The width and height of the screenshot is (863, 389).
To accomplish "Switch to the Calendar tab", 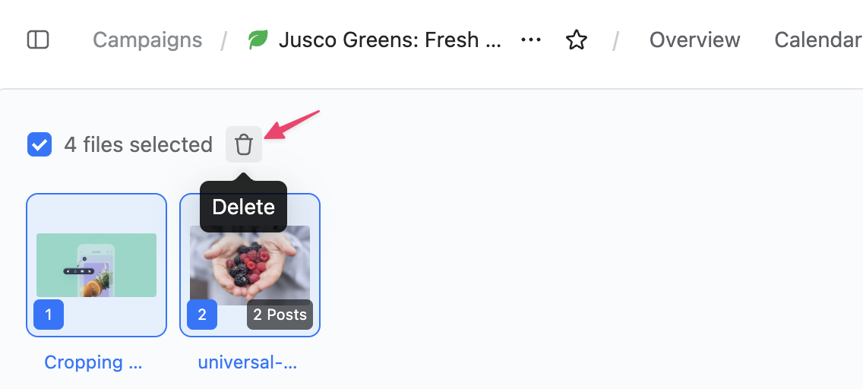I will tap(817, 40).
